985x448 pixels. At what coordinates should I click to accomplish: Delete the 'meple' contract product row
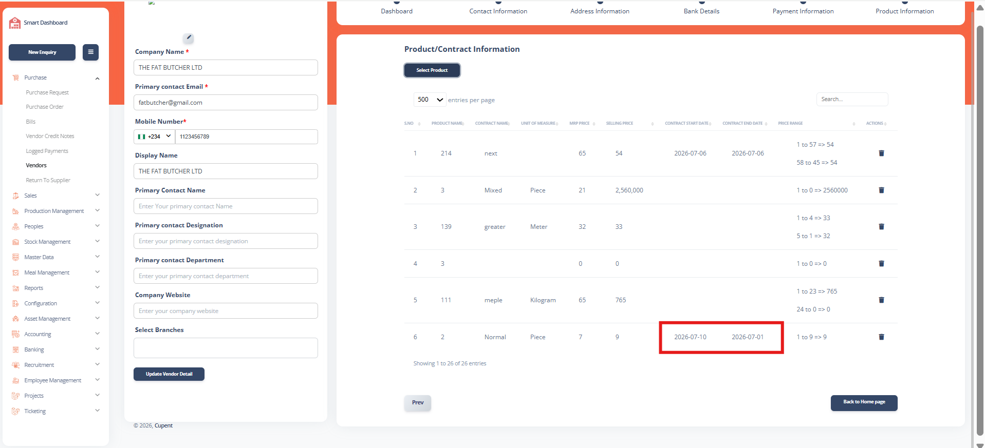click(881, 300)
